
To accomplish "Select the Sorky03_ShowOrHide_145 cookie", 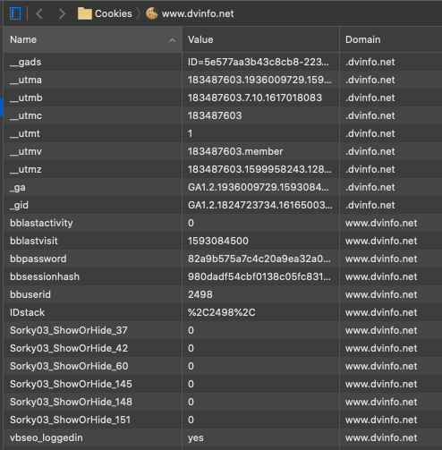I will click(x=71, y=384).
